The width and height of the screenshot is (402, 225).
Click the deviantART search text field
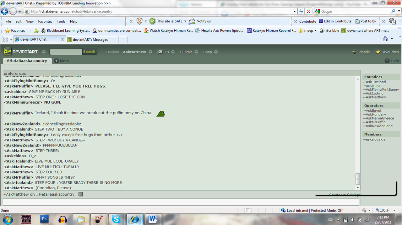66,52
